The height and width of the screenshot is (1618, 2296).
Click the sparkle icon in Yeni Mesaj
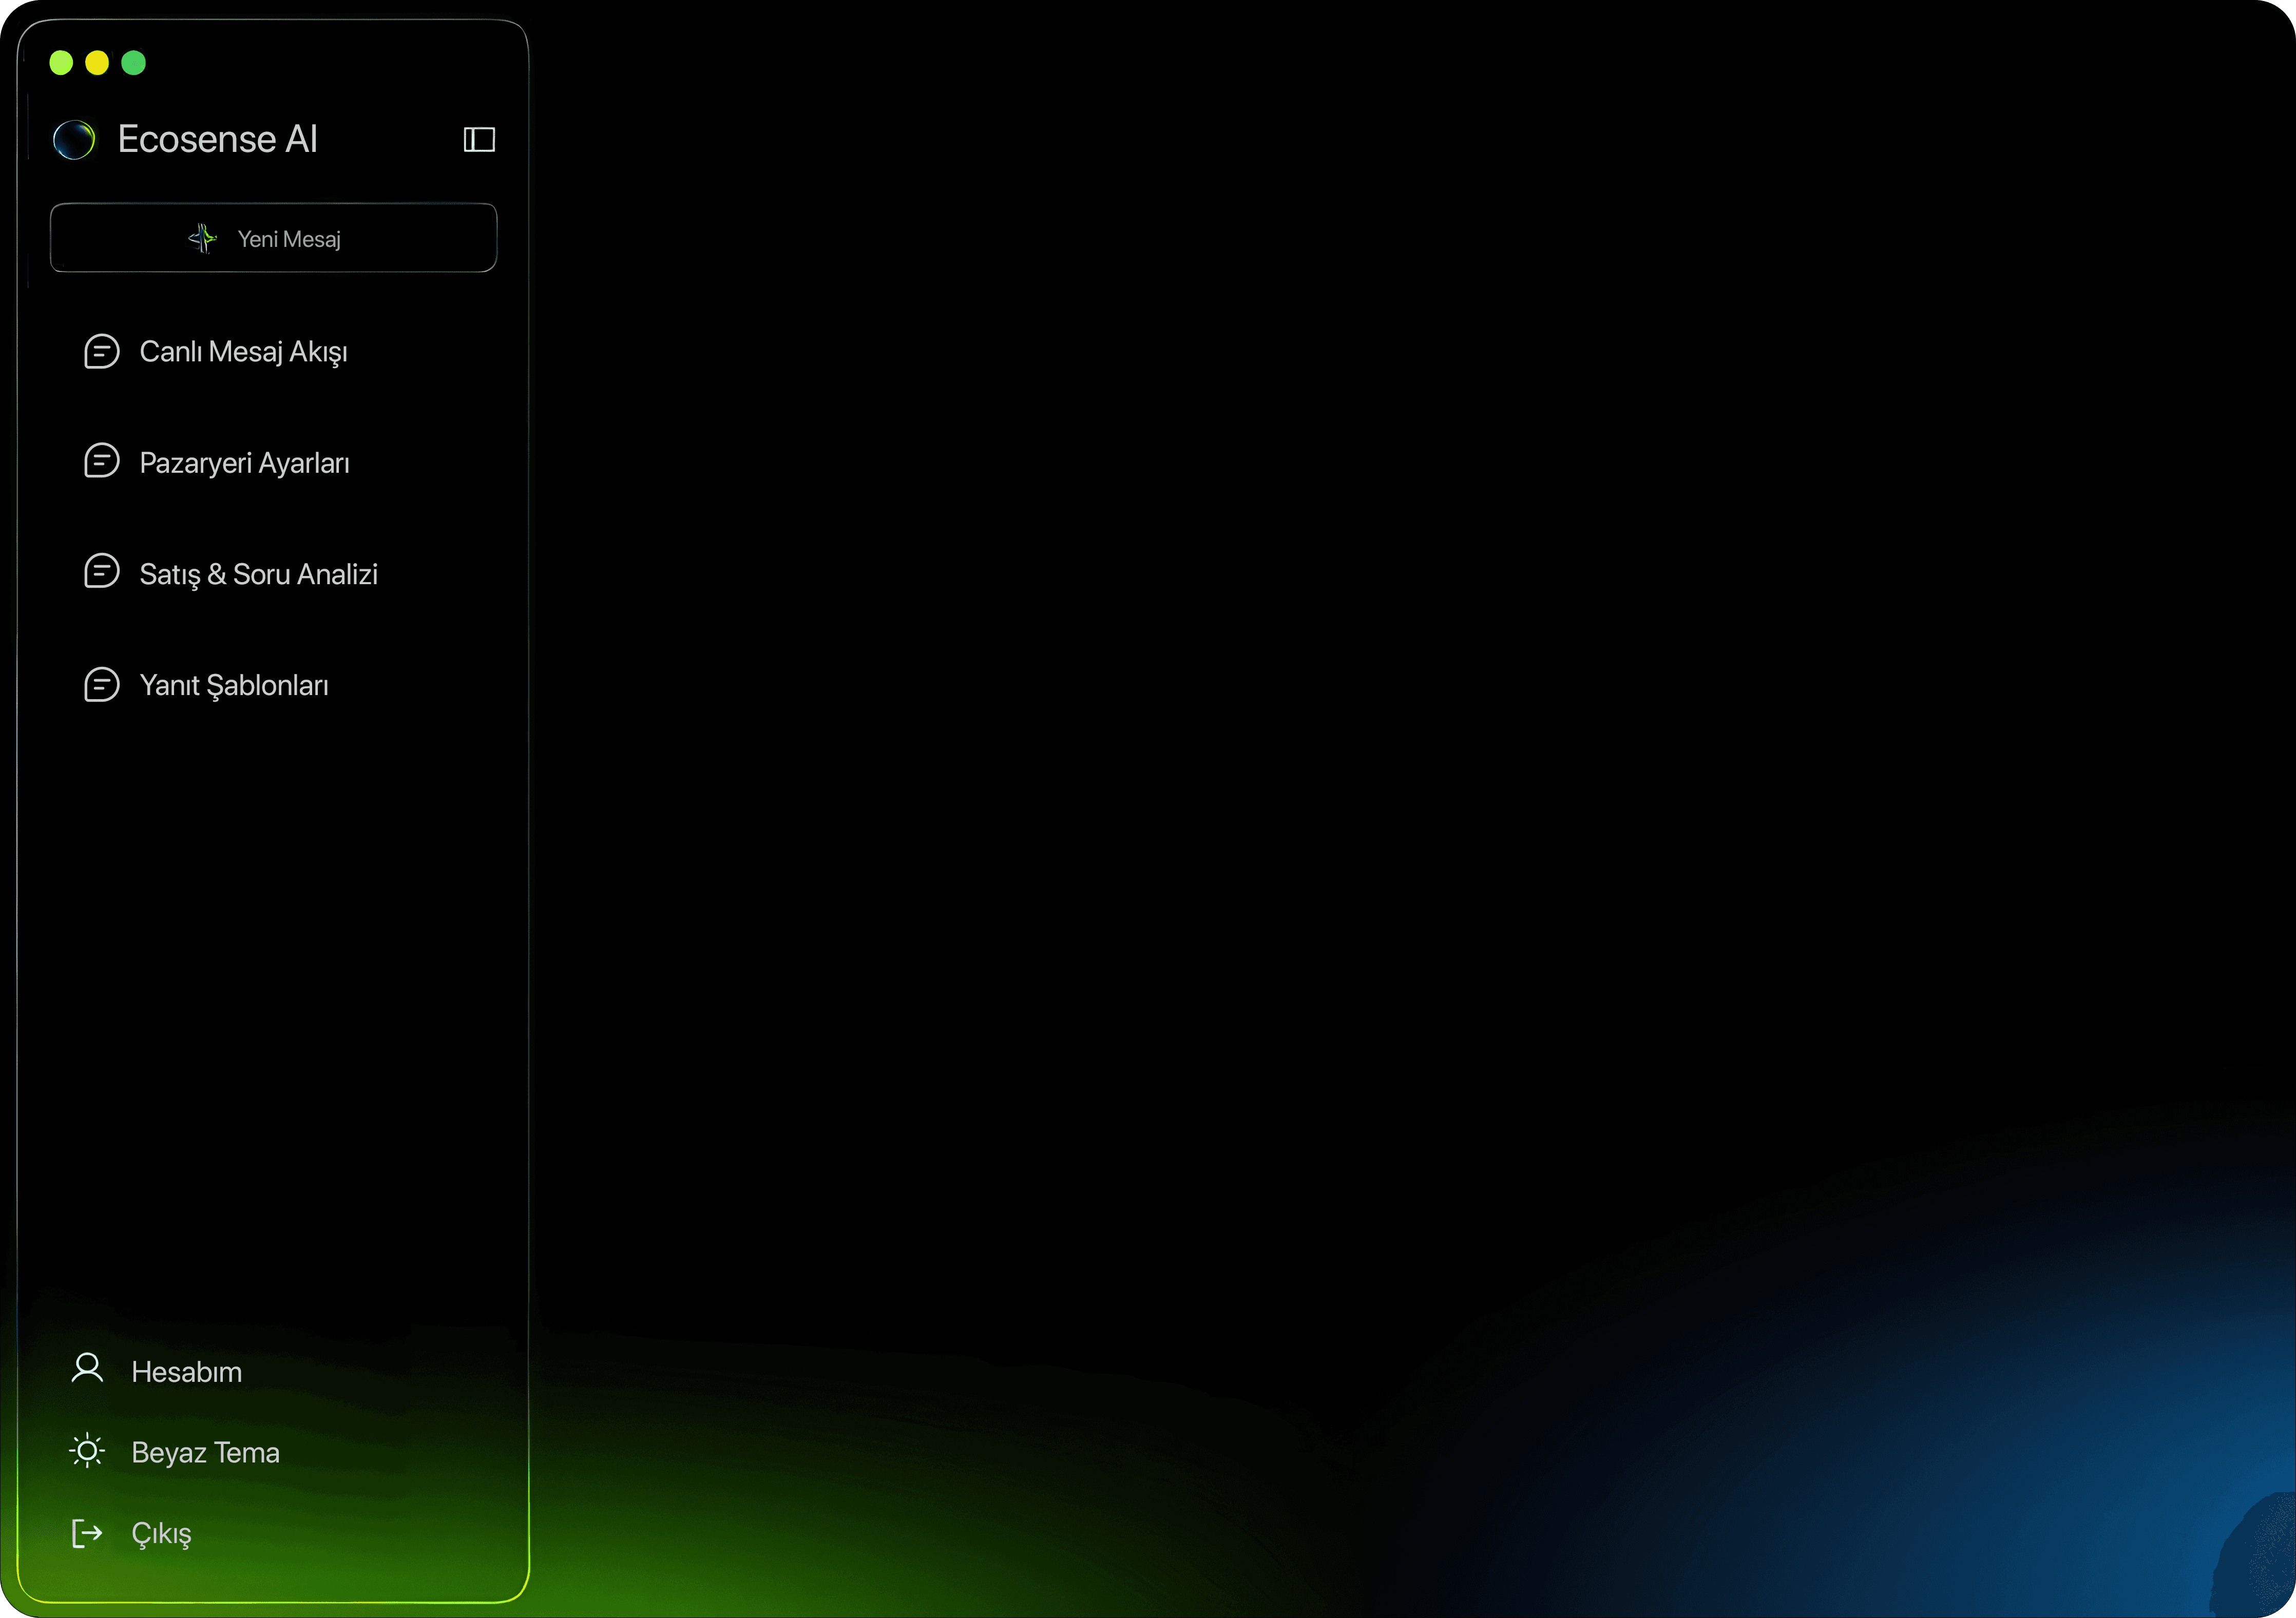tap(203, 238)
